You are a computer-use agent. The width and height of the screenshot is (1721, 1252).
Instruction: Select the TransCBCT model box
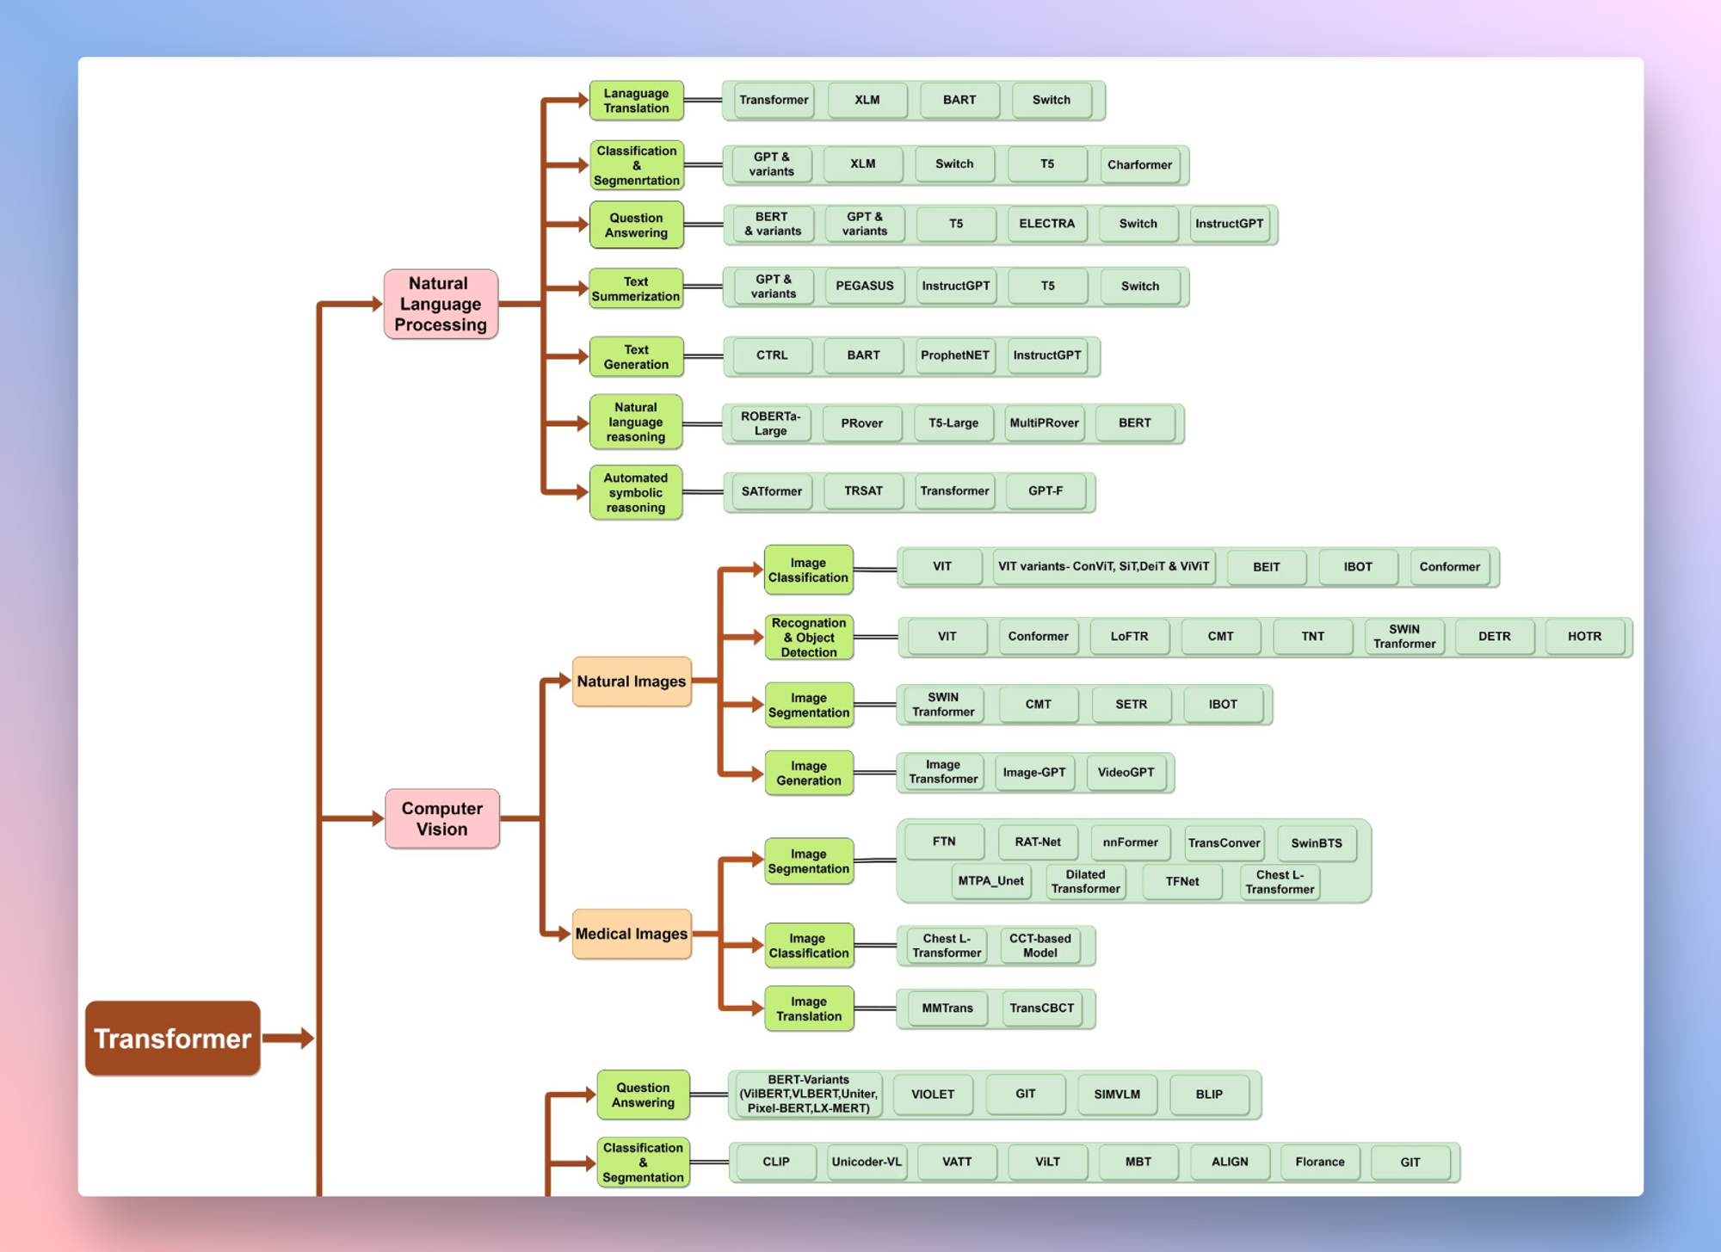coord(1042,1008)
